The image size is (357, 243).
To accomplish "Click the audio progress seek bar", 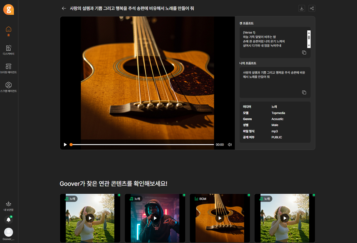I will (143, 145).
